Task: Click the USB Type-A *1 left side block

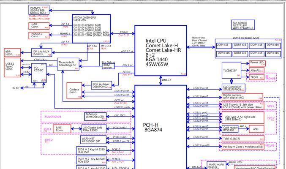Action: point(243,106)
